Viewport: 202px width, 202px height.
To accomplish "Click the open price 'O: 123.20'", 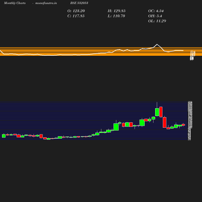I will (x=76, y=11).
